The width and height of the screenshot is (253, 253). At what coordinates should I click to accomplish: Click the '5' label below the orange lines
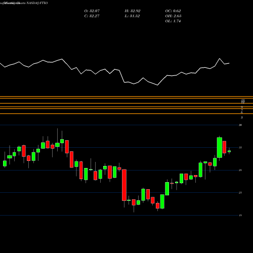coord(242,117)
